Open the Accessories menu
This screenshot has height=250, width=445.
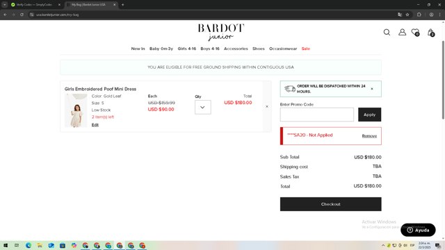click(236, 49)
